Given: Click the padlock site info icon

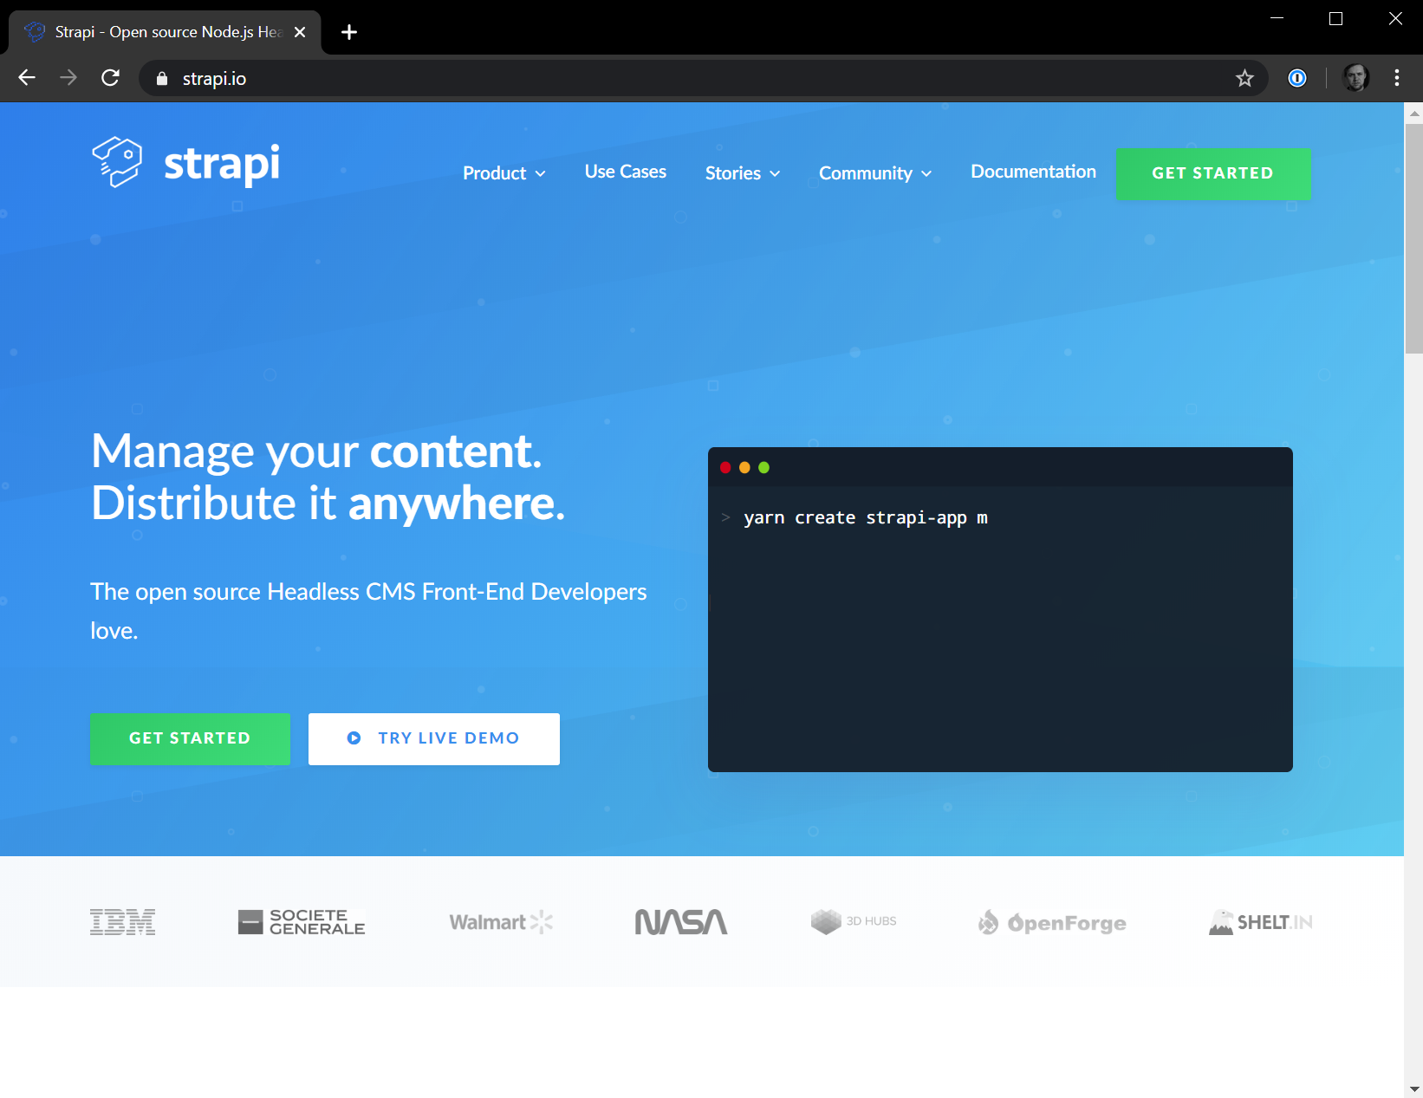Looking at the screenshot, I should [161, 79].
